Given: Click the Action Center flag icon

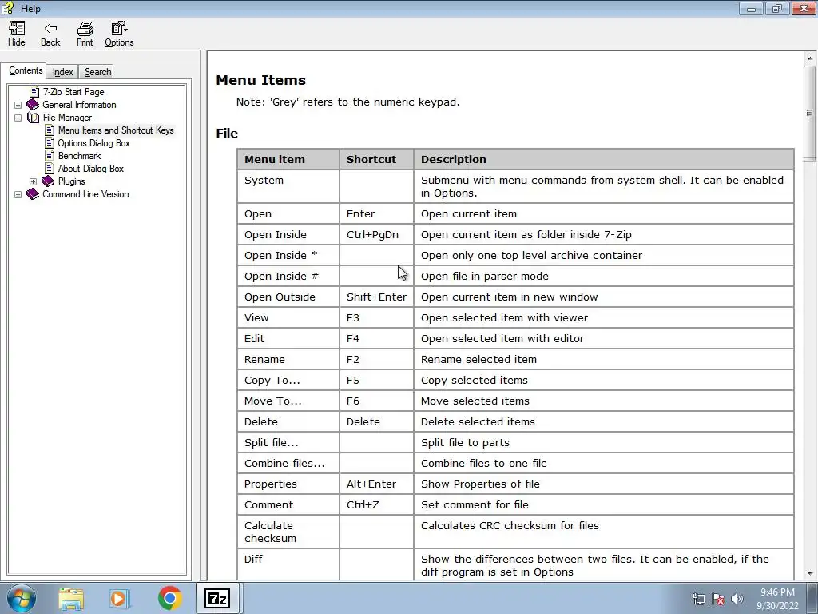Looking at the screenshot, I should 718,599.
